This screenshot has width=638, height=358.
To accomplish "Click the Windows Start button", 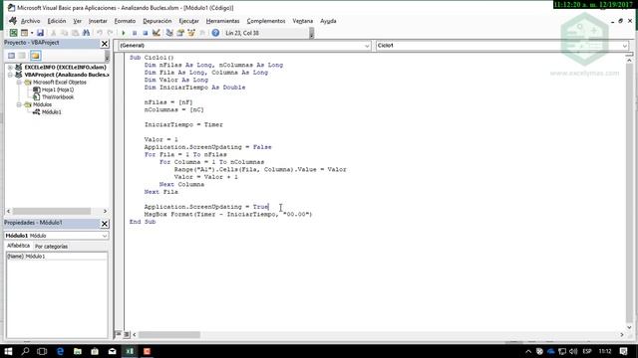I will point(8,351).
